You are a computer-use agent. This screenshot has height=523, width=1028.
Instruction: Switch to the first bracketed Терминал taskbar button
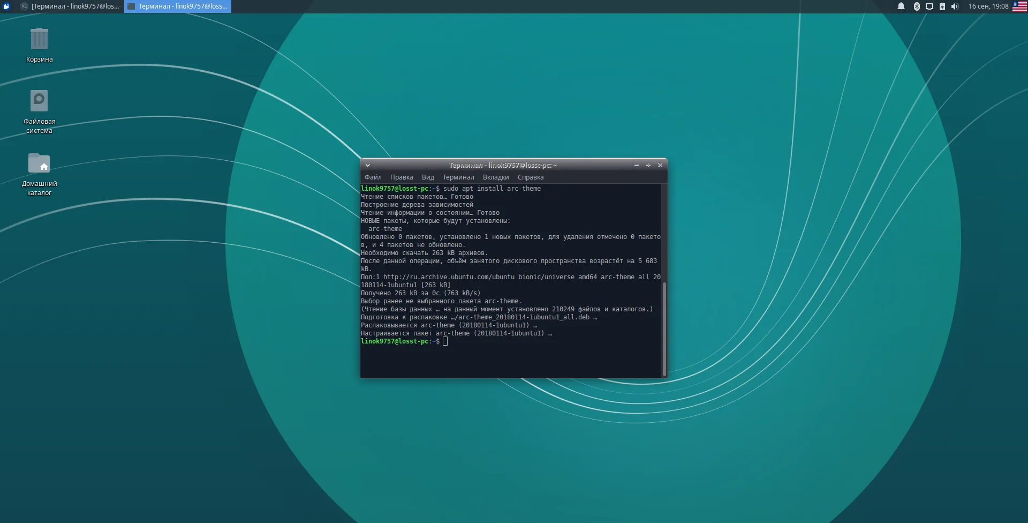click(70, 6)
